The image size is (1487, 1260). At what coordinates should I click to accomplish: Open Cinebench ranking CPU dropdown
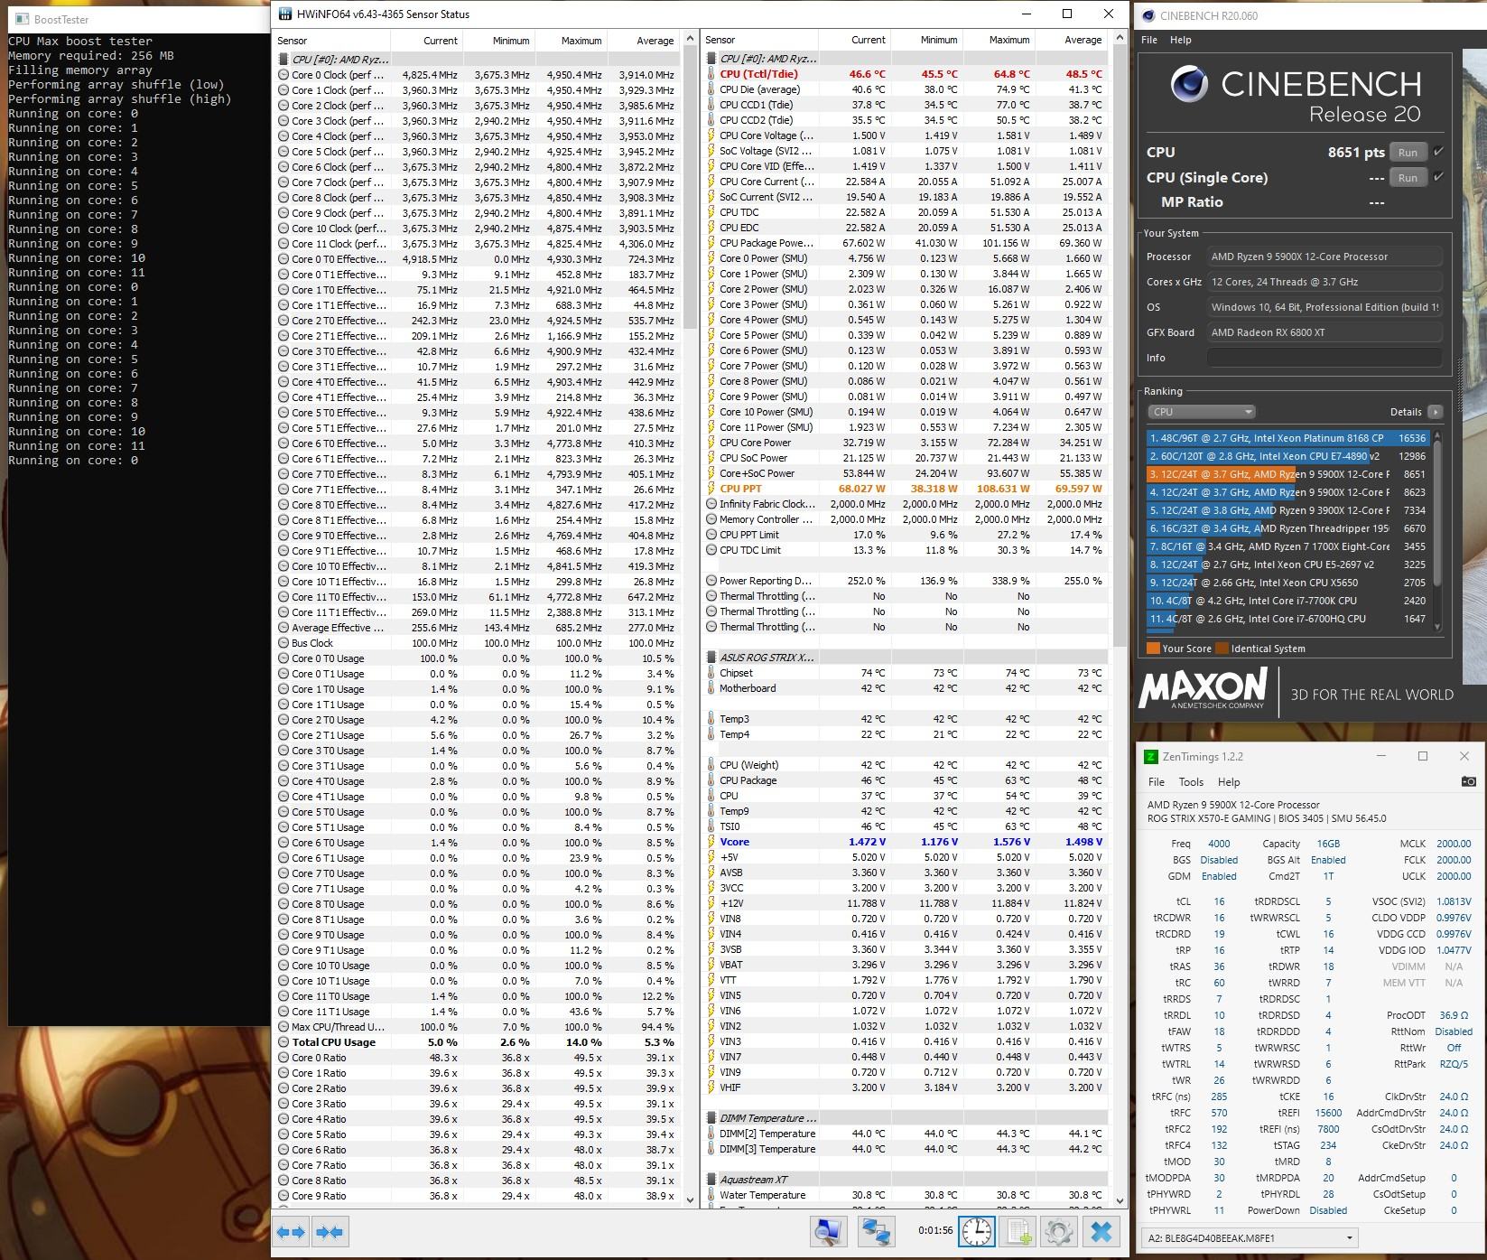point(1201,412)
